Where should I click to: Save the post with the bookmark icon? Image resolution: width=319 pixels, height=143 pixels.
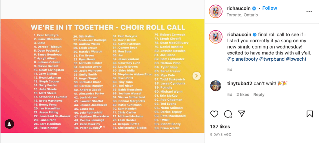pyautogui.click(x=310, y=114)
